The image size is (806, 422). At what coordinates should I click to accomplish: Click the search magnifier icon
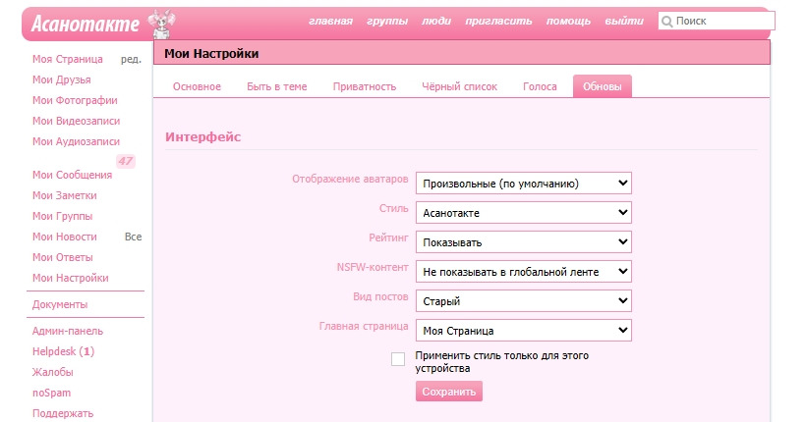pos(667,21)
